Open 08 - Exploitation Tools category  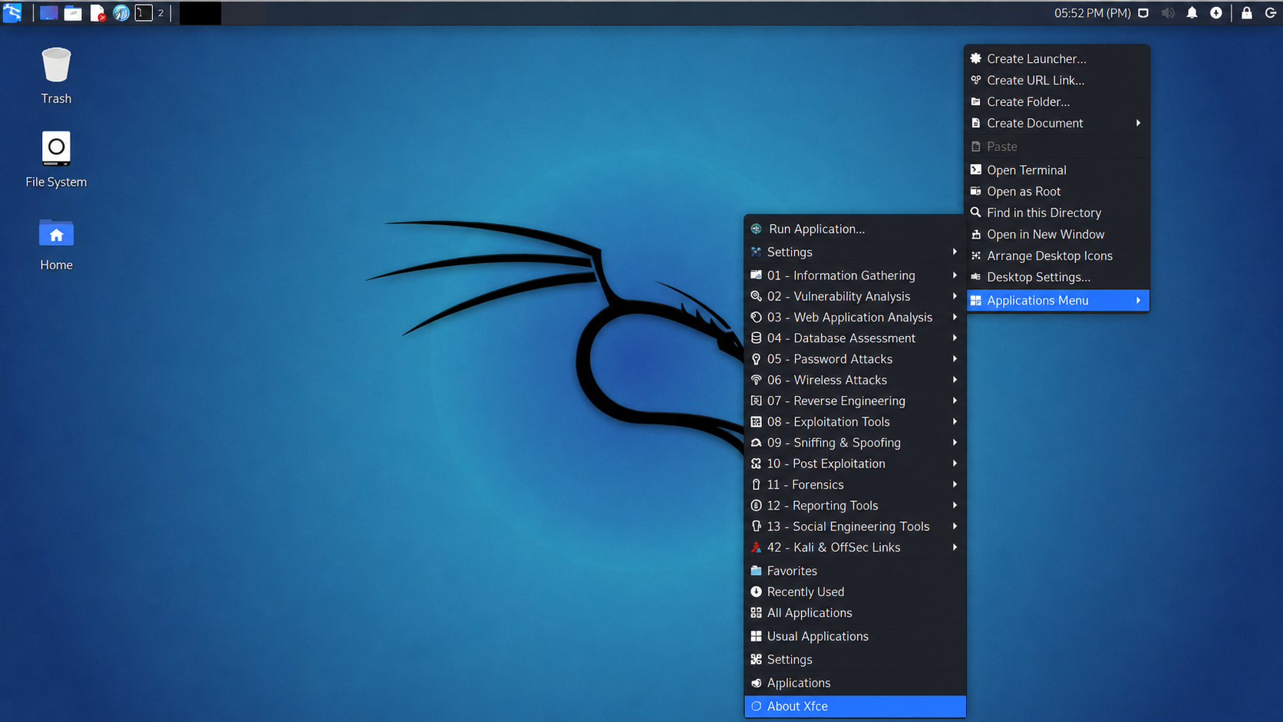(855, 421)
